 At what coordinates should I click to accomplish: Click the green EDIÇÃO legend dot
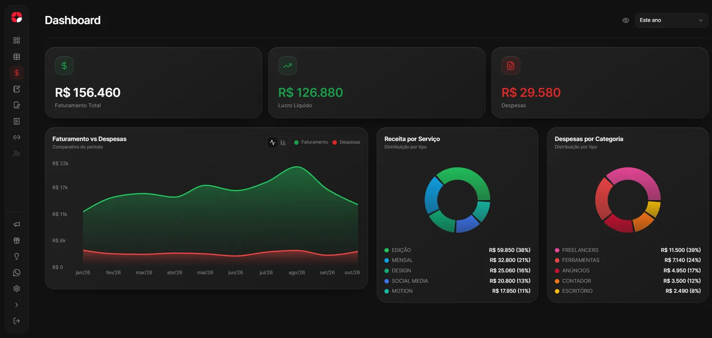click(387, 250)
